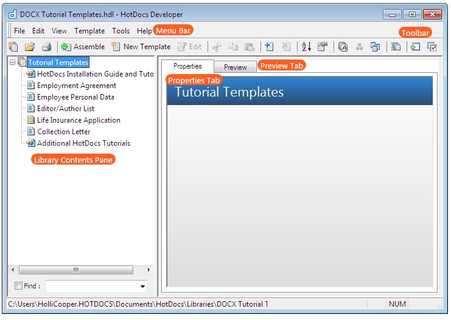451x320 pixels.
Task: Click the NUM status bar indicator
Action: (x=397, y=304)
